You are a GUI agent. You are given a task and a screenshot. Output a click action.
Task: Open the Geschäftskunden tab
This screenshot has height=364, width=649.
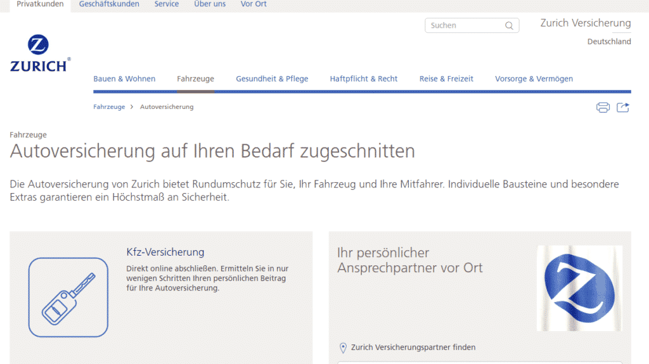pyautogui.click(x=109, y=4)
